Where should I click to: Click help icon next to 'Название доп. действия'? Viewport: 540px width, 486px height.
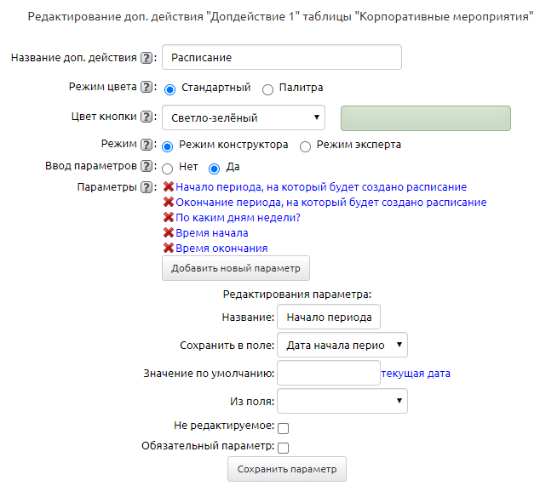tap(146, 58)
